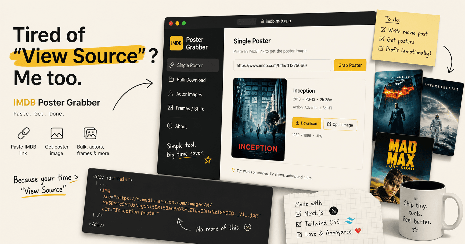Click the IMDB link input field

282,65
